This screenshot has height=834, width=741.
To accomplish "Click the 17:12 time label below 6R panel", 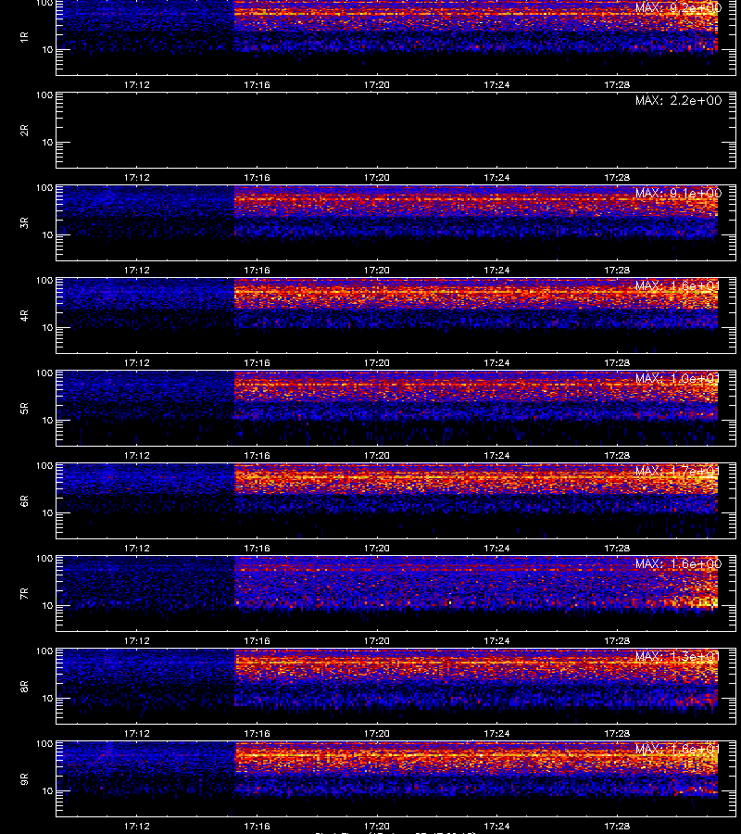I will (137, 549).
